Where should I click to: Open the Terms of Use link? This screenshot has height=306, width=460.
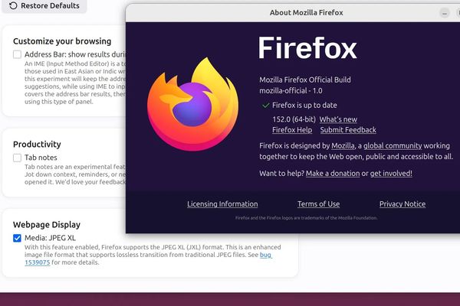pos(319,204)
